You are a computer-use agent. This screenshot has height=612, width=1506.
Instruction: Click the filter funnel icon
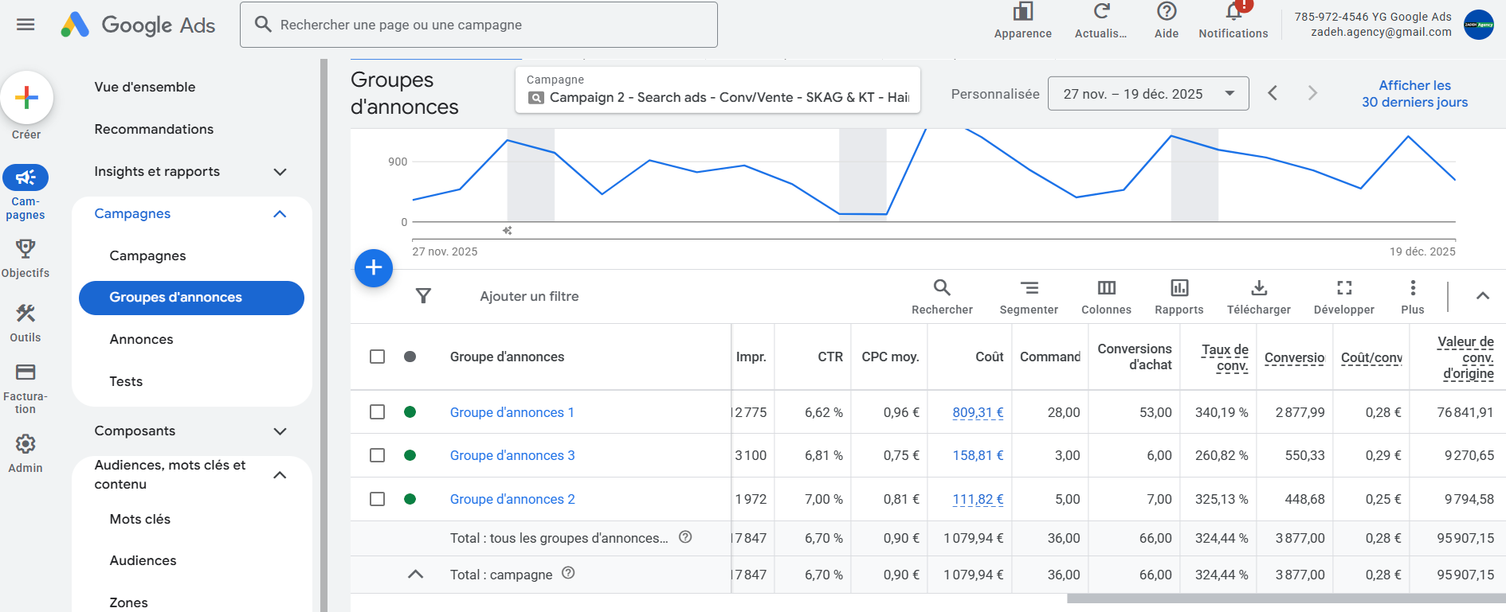tap(423, 296)
